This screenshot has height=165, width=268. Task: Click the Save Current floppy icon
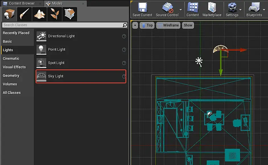(x=142, y=7)
